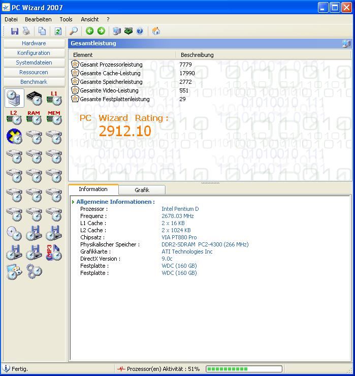Screen dimensions: 355x376
Task: Open the Ressourcen sidebar section
Action: coord(34,72)
